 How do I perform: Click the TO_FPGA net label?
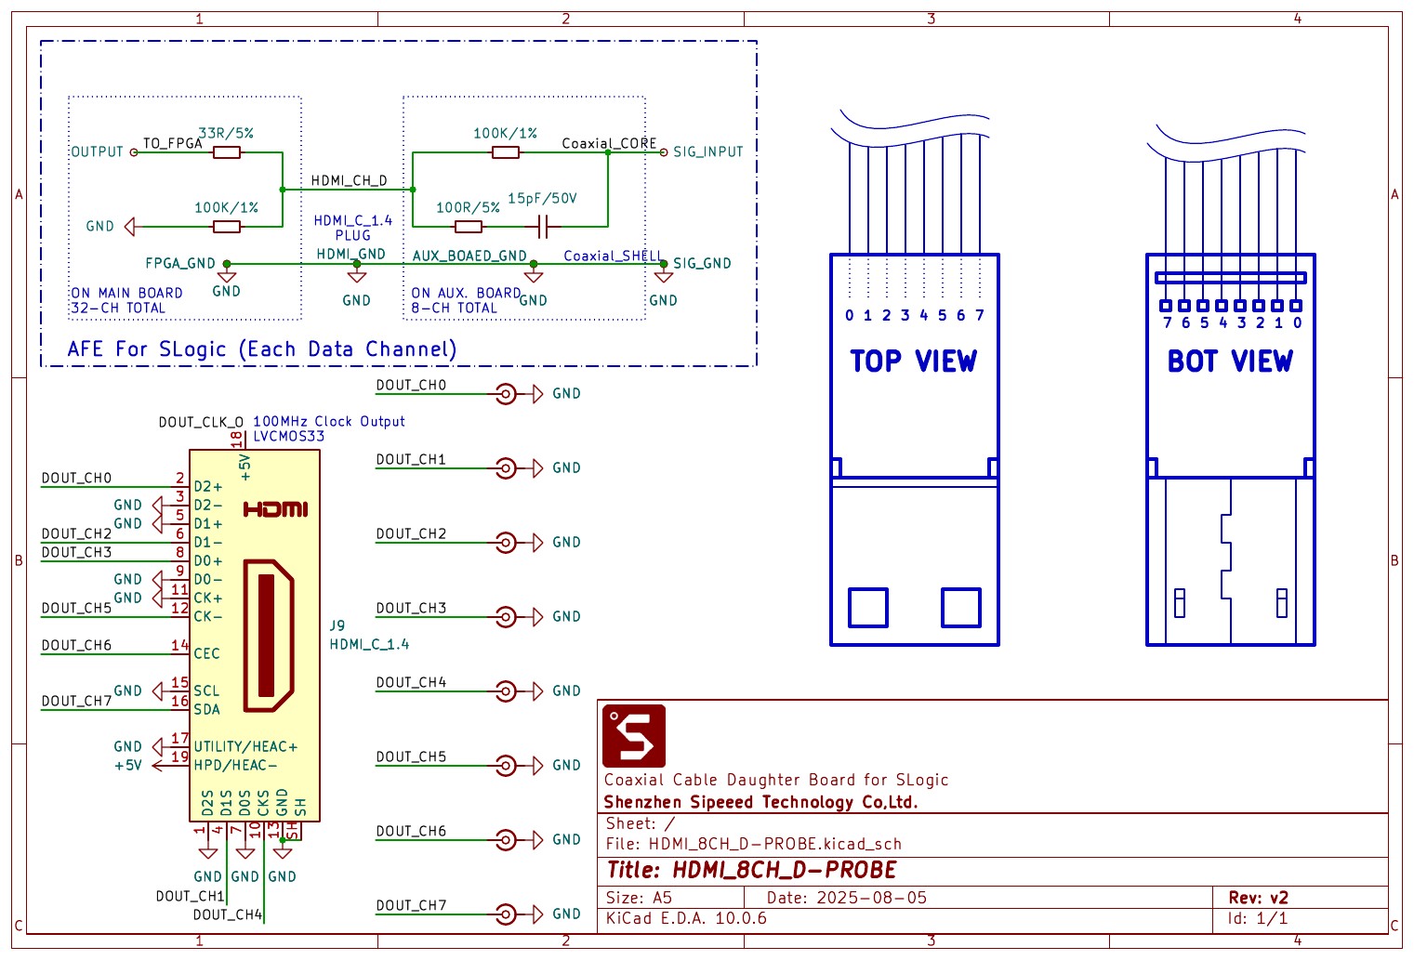click(172, 143)
